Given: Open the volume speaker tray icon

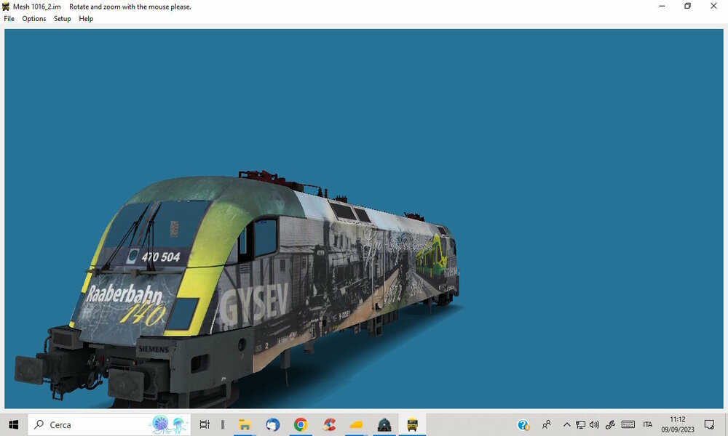Looking at the screenshot, I should [x=594, y=424].
